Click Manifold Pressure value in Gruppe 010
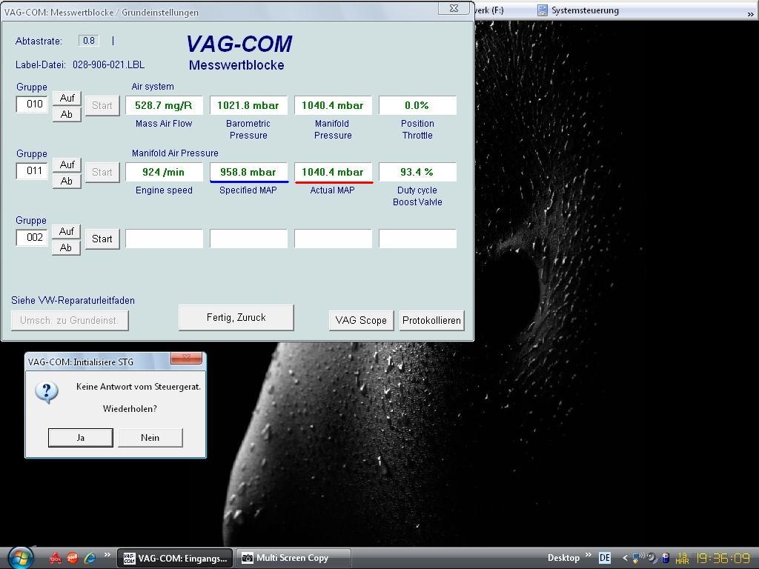 pos(333,105)
